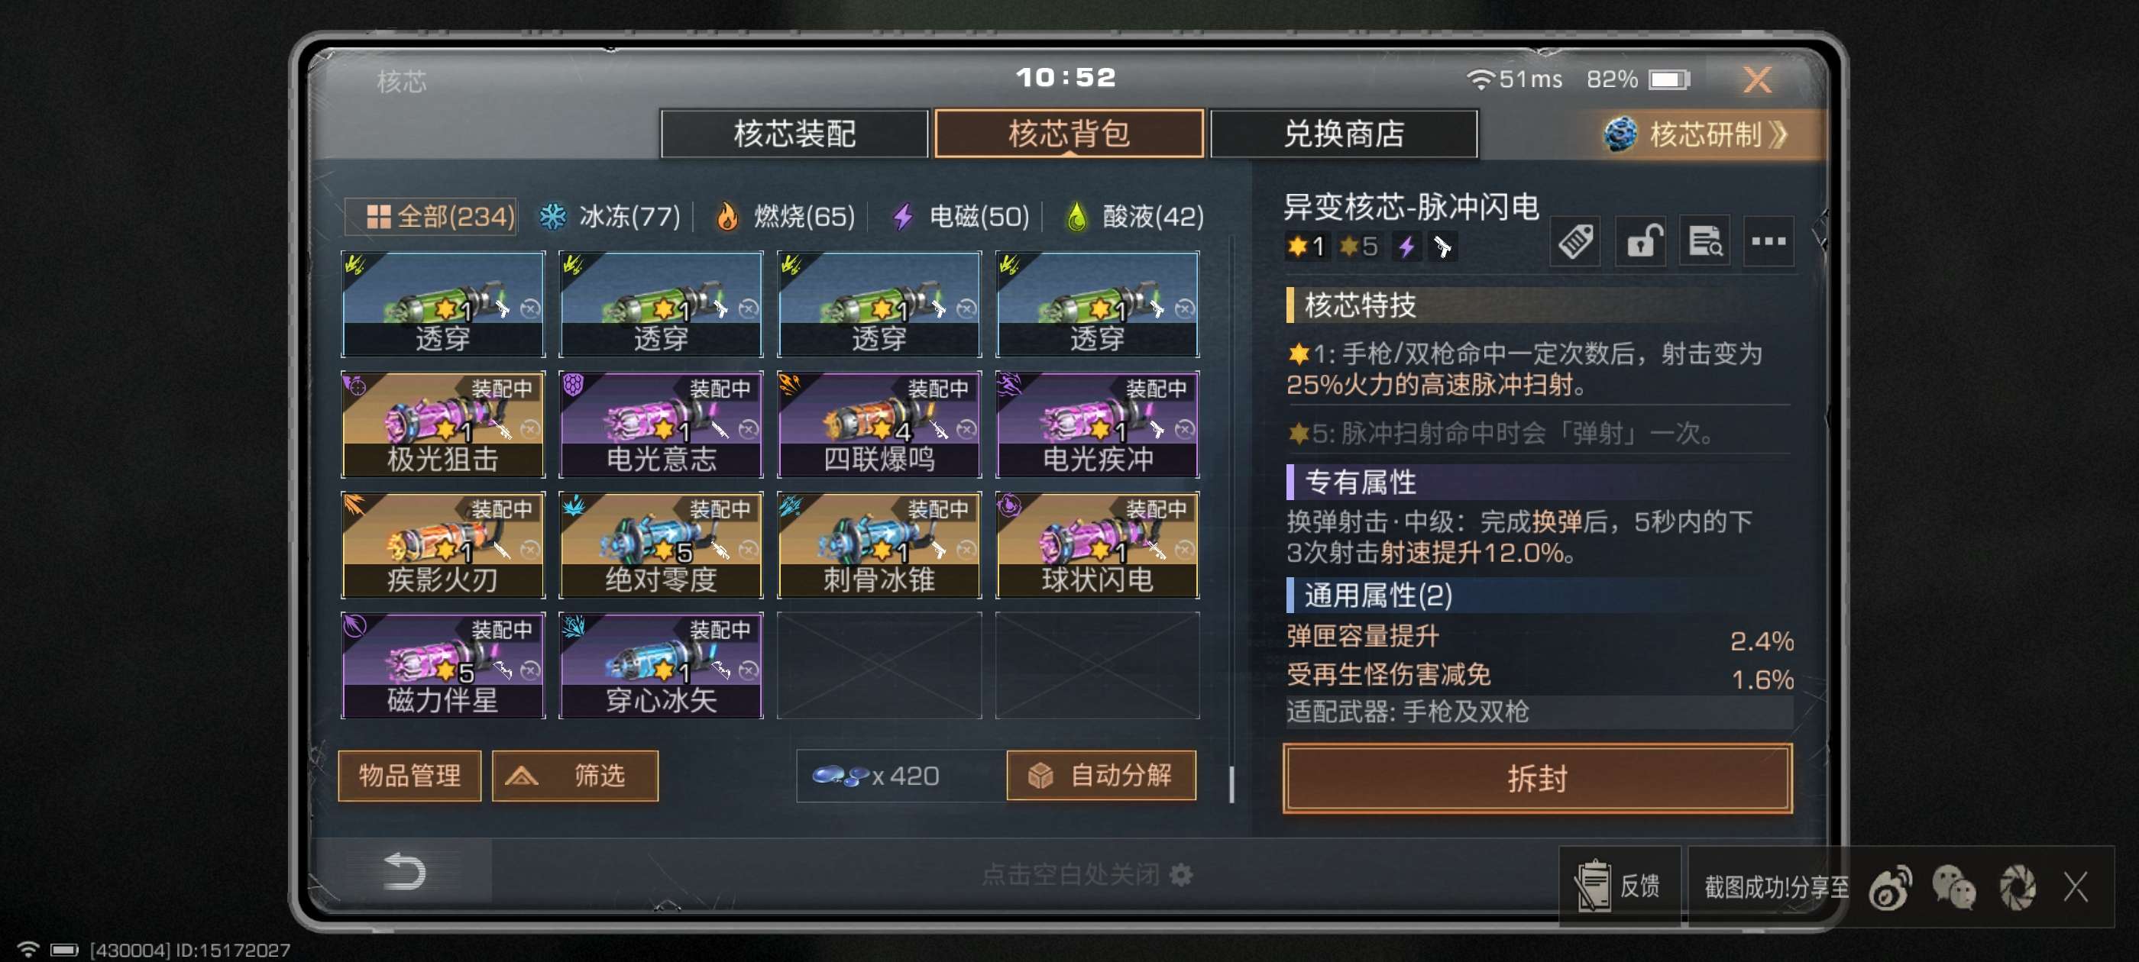Screen dimensions: 2139x962
Task: Click the 拆封 button
Action: (1537, 778)
